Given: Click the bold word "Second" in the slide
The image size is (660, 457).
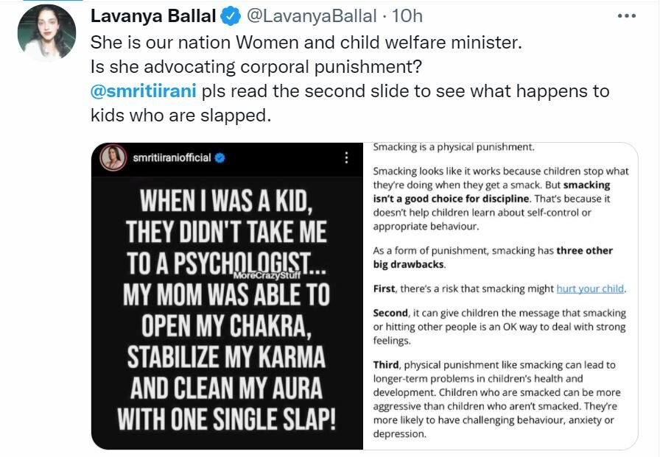Looking at the screenshot, I should pyautogui.click(x=392, y=313).
